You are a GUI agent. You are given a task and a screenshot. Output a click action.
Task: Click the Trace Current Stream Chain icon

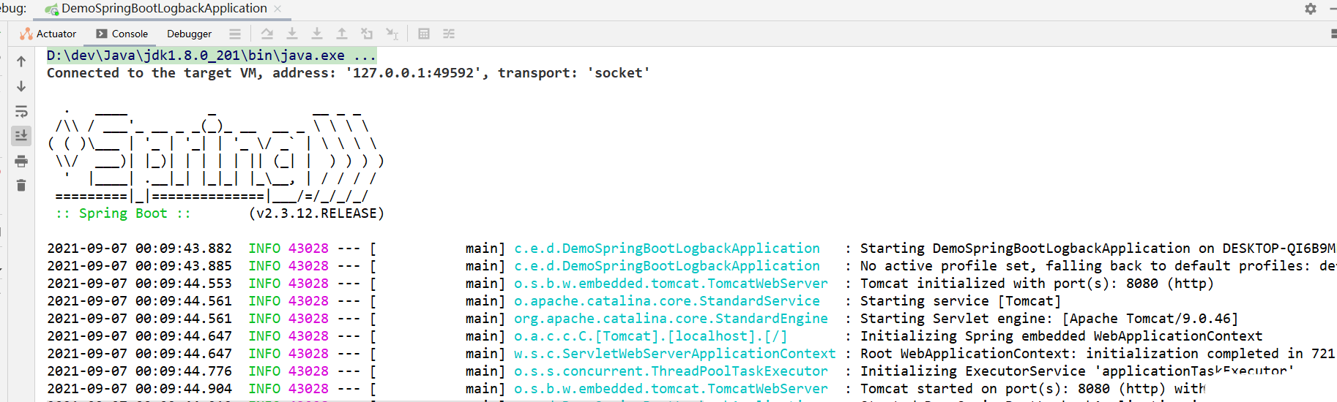coord(449,34)
